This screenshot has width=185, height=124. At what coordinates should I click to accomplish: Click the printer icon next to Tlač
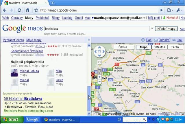point(143,40)
